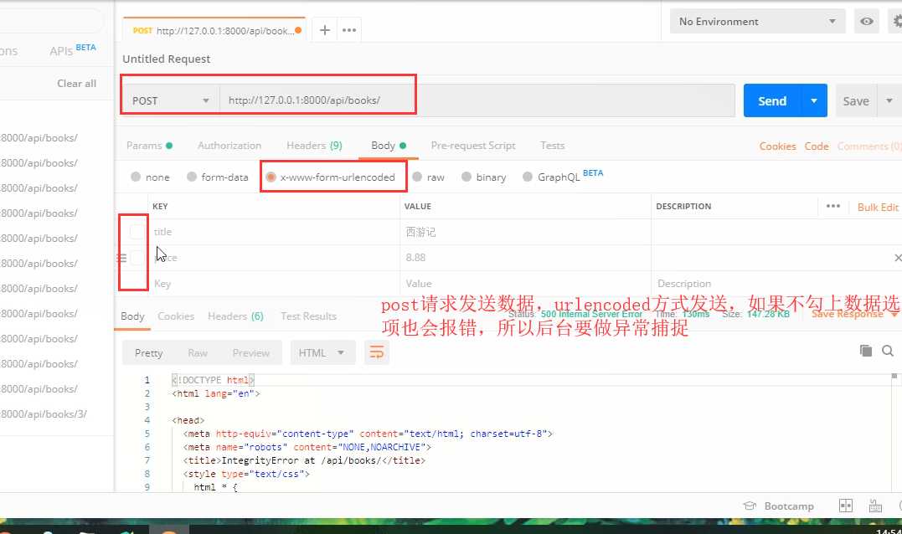Switch to the Test Results tab
This screenshot has width=902, height=534.
[x=308, y=316]
